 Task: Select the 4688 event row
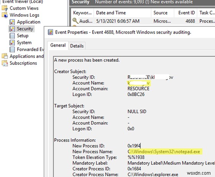click(x=143, y=21)
